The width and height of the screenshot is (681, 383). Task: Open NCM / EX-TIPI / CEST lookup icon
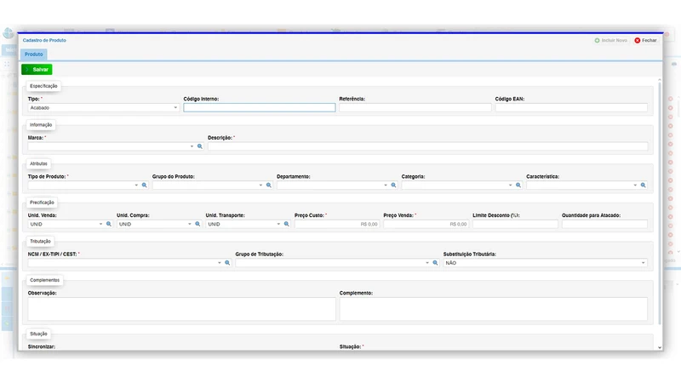click(x=227, y=263)
